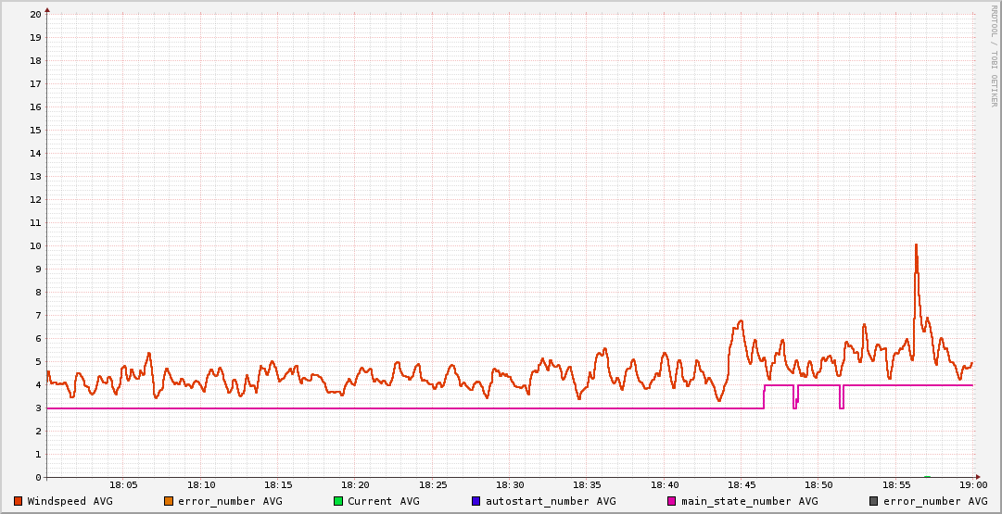Click the RRDTOOL / TOBI OETIKER watermark
Image resolution: width=1002 pixels, height=514 pixels.
(x=994, y=56)
